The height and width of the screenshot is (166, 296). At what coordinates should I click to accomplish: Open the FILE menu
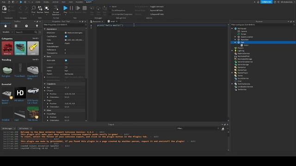4,2
